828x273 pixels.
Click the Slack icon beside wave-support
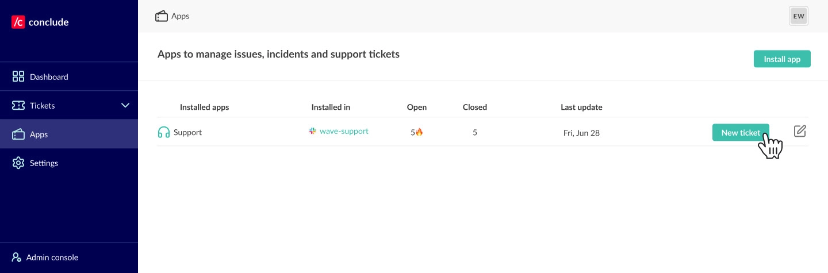coord(313,131)
